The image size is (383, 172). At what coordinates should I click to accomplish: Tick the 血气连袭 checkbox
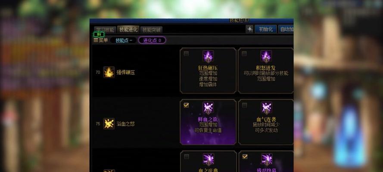[244, 105]
